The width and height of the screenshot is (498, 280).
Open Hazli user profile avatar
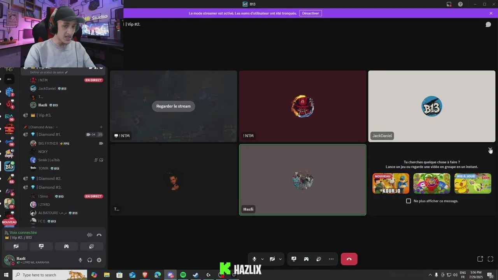coord(9,260)
